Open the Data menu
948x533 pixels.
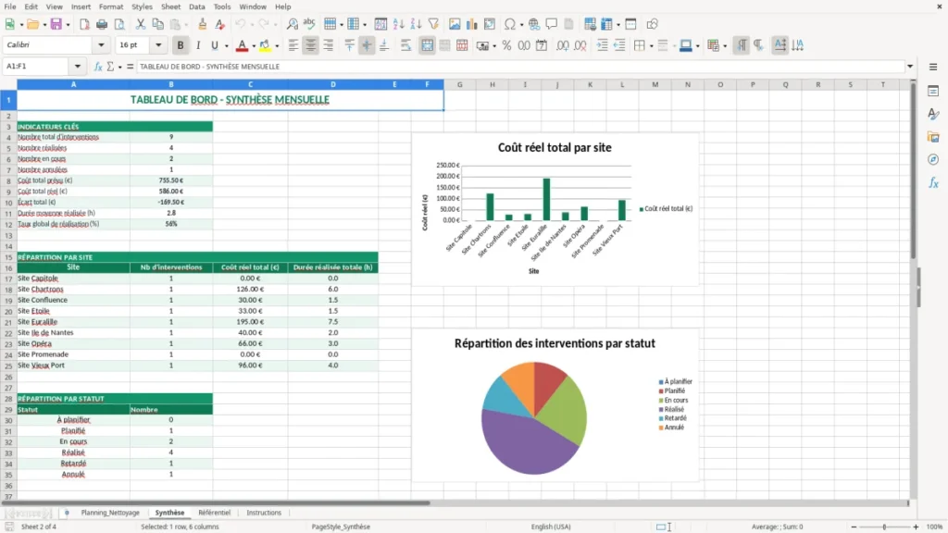click(196, 6)
